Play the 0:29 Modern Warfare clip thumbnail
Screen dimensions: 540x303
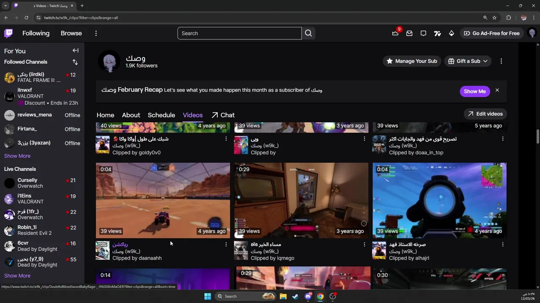tap(301, 200)
